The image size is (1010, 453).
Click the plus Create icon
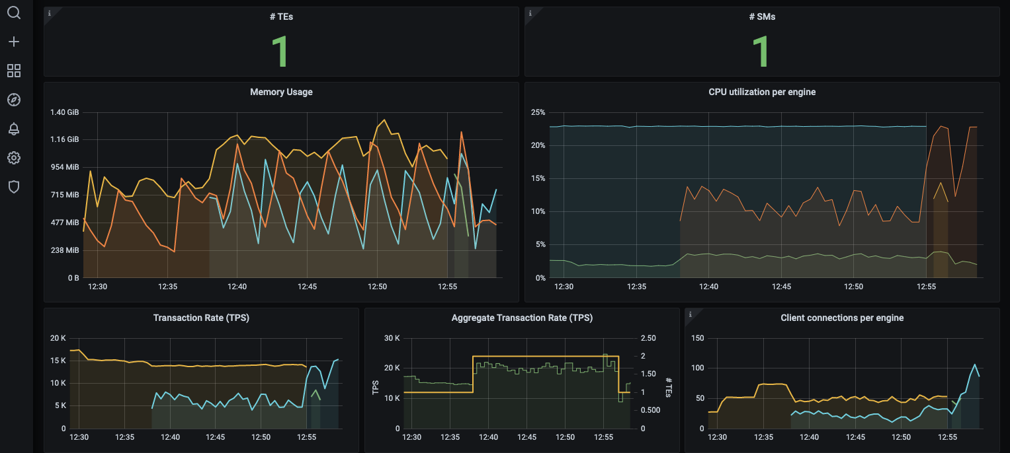14,42
